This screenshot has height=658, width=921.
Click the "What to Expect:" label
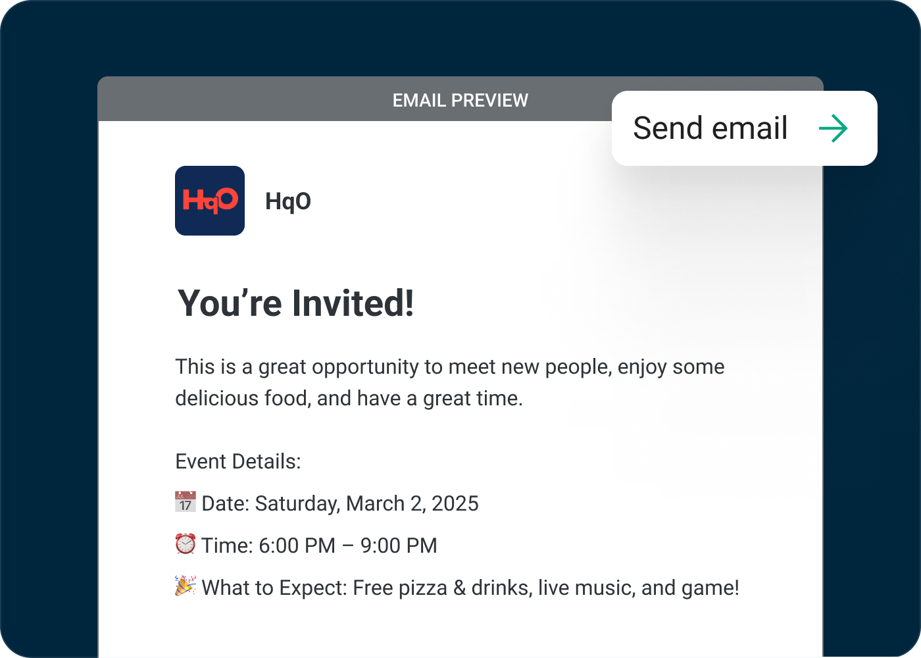pyautogui.click(x=274, y=588)
